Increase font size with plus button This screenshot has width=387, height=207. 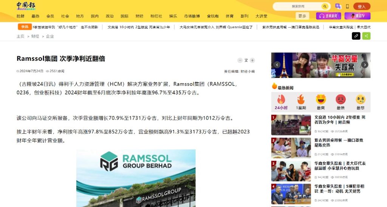point(252,60)
